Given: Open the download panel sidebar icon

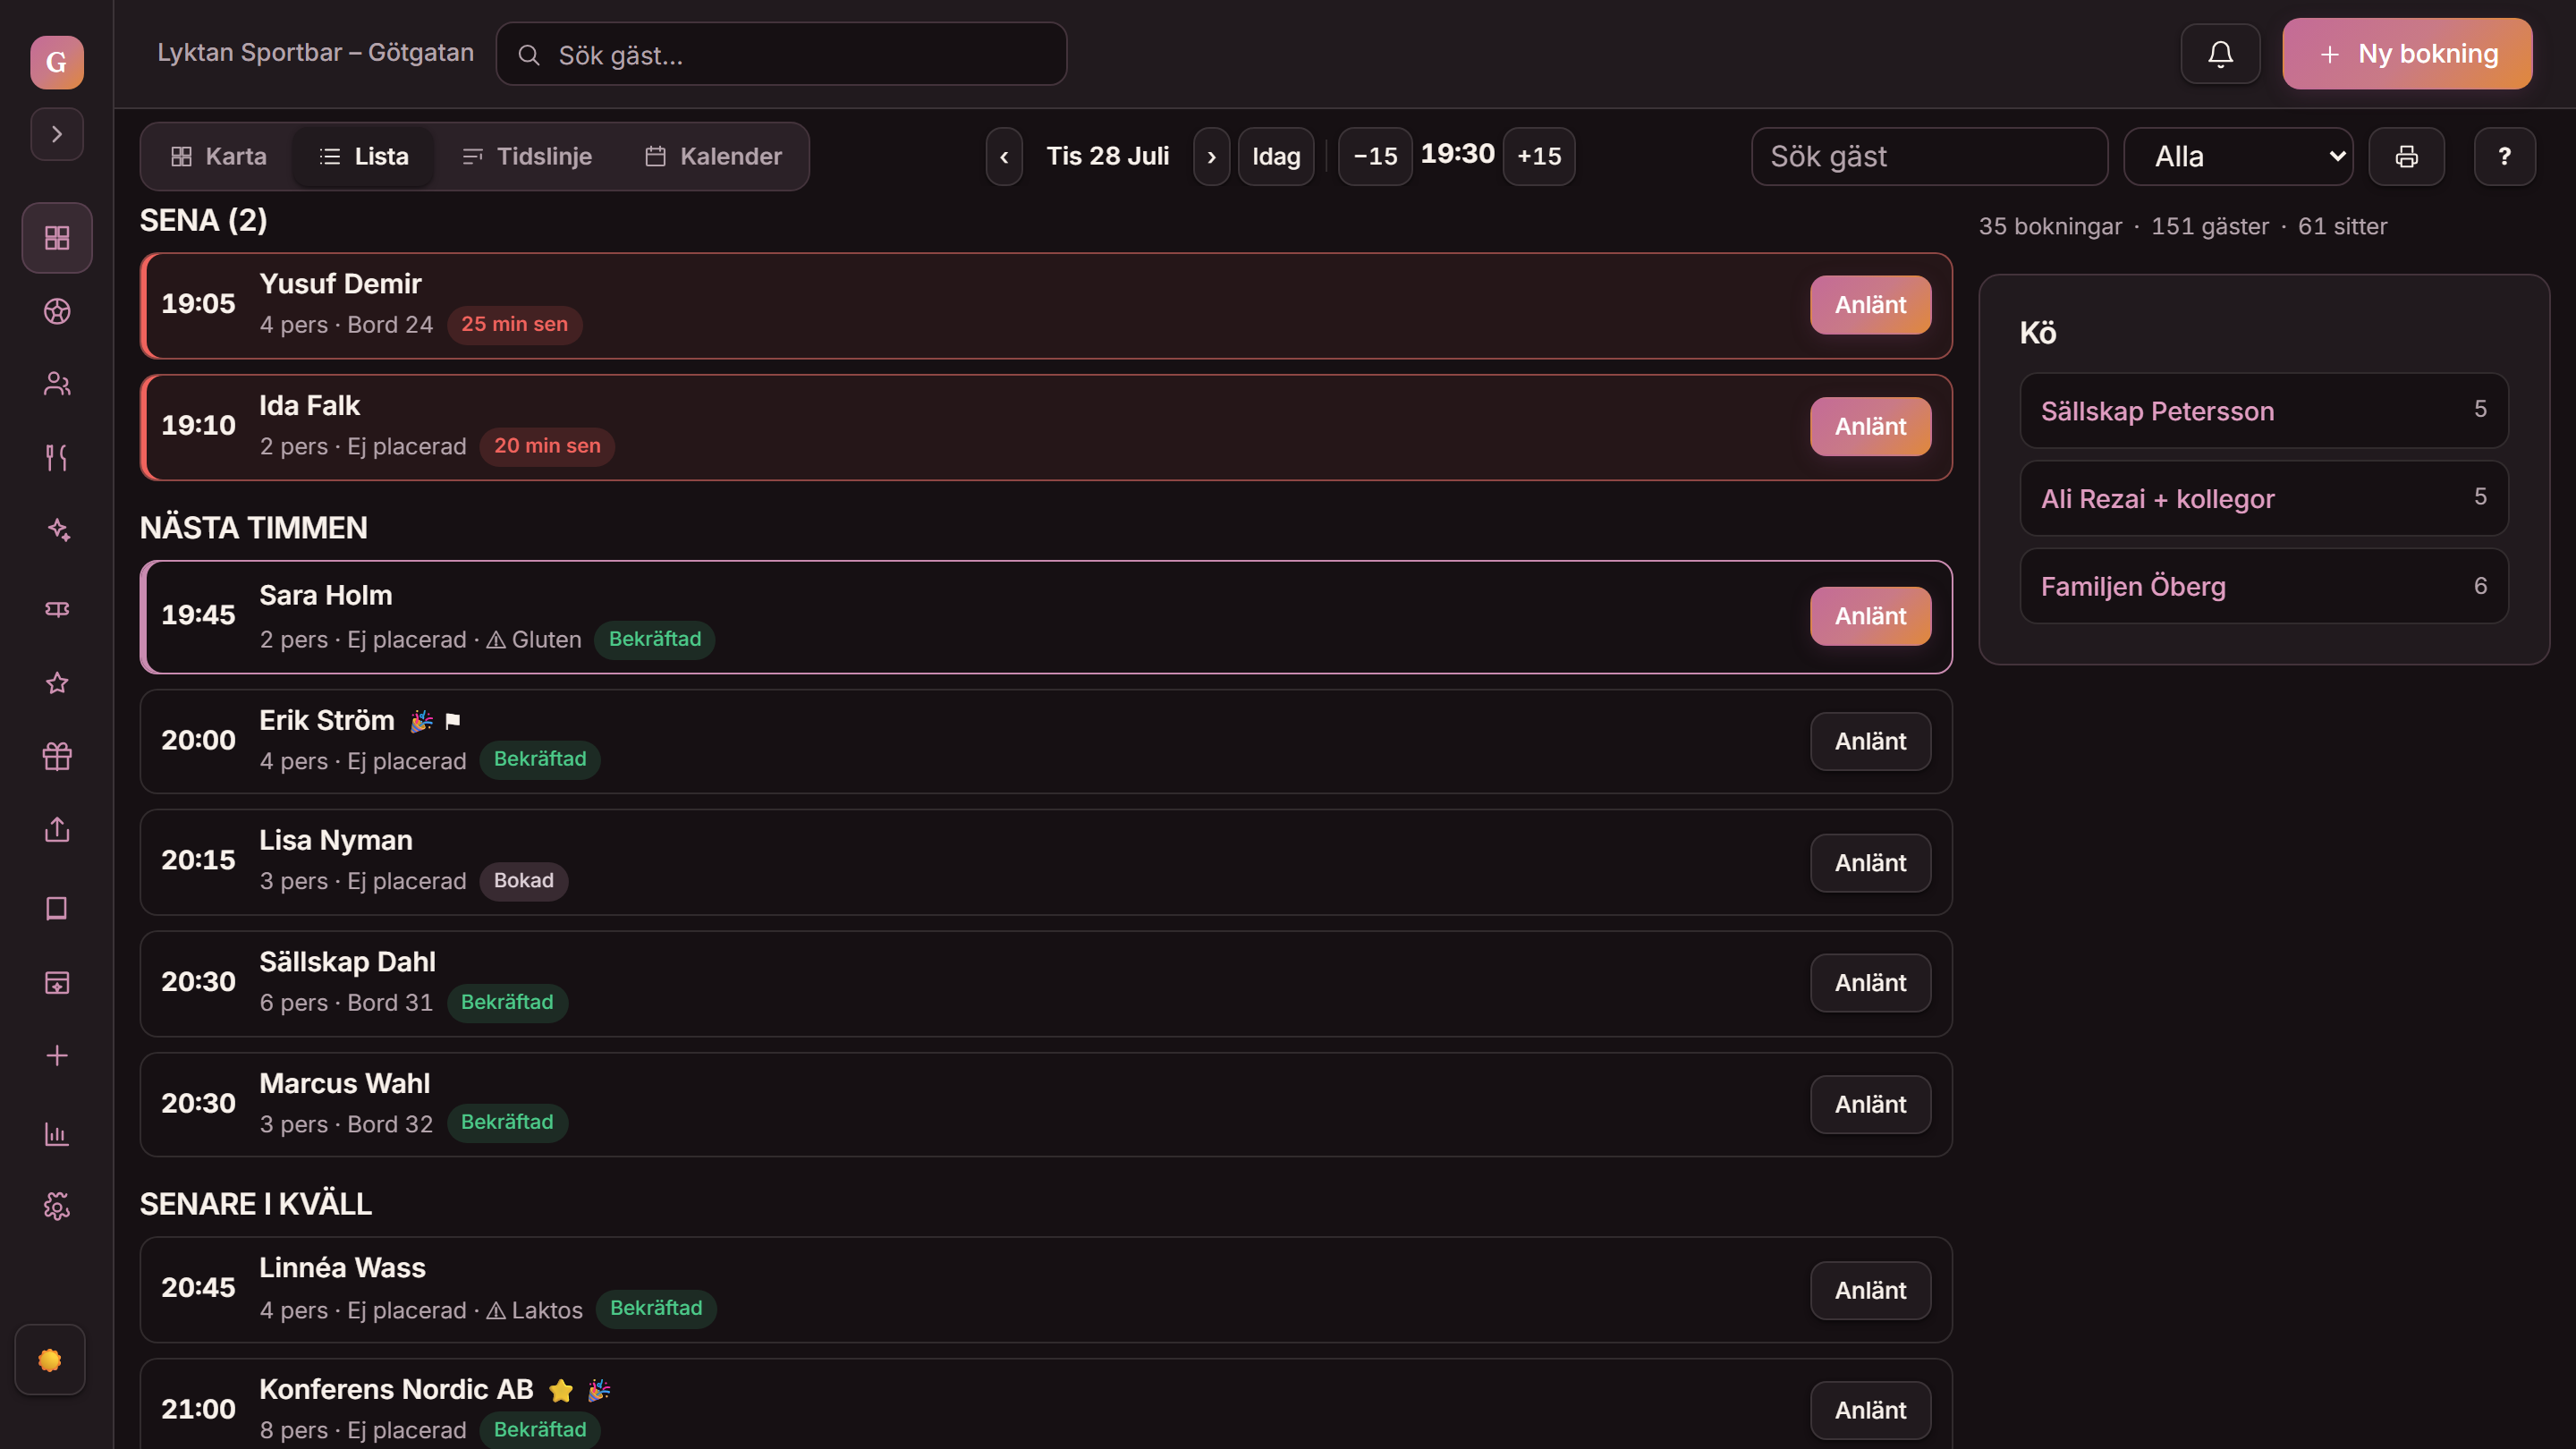Looking at the screenshot, I should [57, 982].
